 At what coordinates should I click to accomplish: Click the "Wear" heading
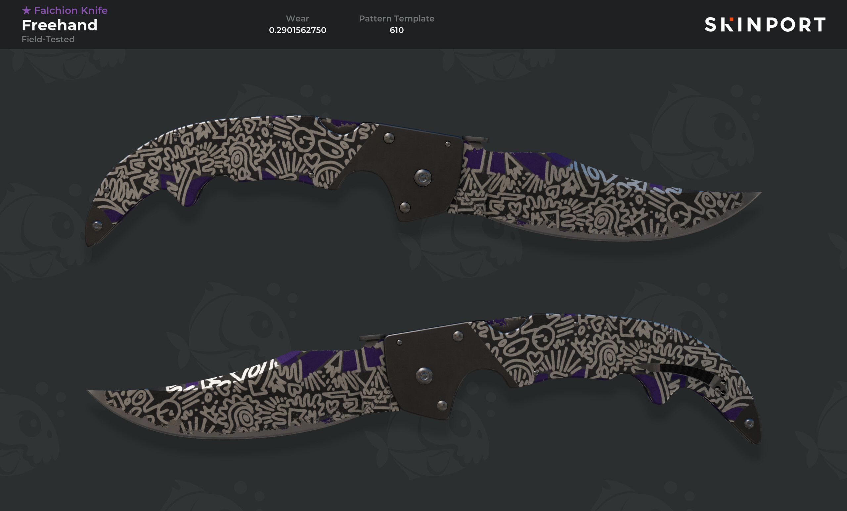point(297,18)
